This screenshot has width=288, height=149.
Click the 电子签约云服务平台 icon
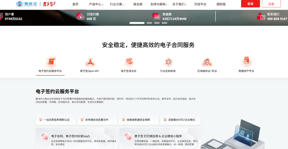click(50, 62)
